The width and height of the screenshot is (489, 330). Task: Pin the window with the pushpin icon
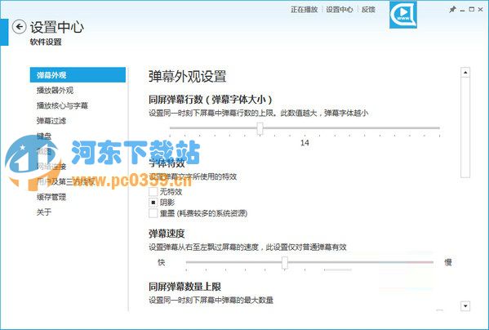tap(452, 10)
